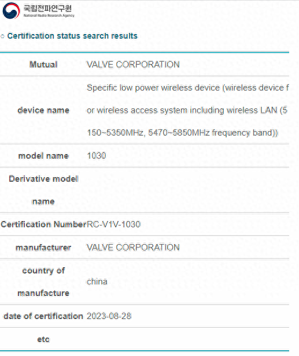Click the Certification Number label
This screenshot has width=299, height=356.
[x=43, y=224]
